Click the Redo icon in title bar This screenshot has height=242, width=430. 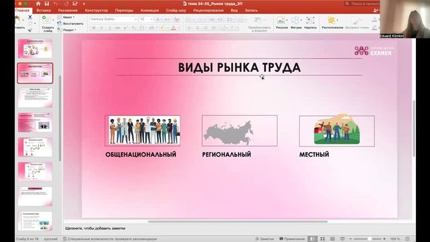[66, 3]
